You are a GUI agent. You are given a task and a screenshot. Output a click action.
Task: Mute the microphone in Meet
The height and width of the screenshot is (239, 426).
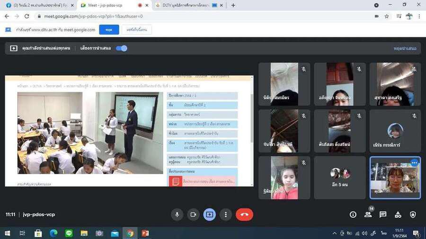click(177, 214)
